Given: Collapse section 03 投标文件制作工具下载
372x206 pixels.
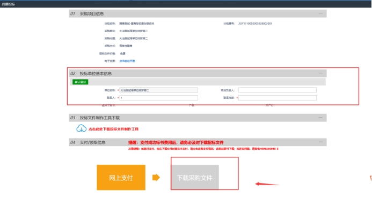Looking at the screenshot, I should click(x=320, y=118).
